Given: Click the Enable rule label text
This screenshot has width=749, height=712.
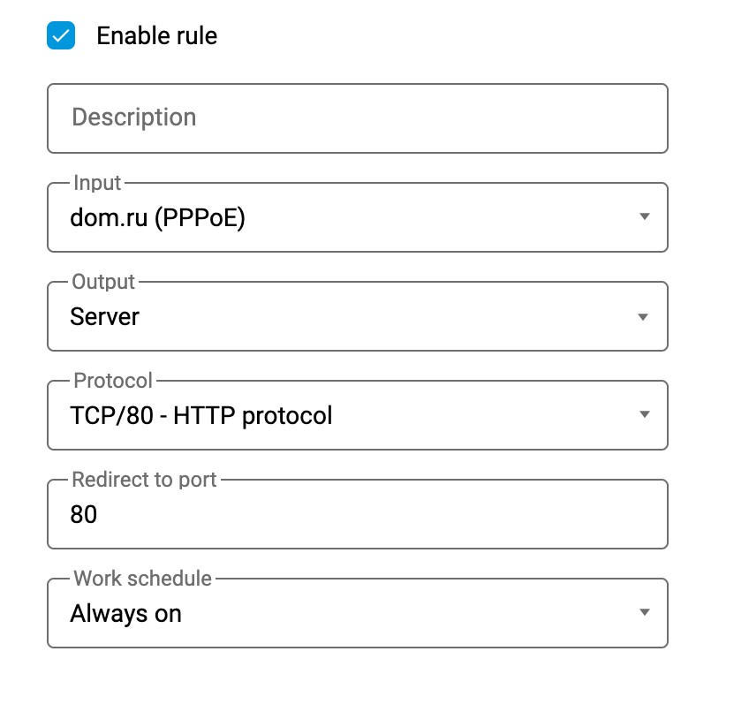Looking at the screenshot, I should 156,36.
